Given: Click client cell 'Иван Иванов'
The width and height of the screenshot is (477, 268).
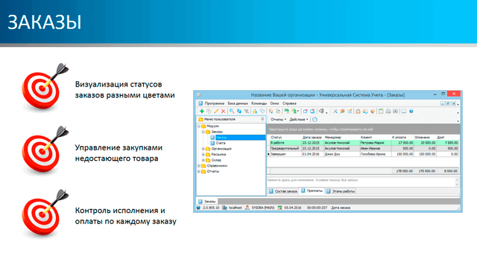Looking at the screenshot, I should (x=376, y=149).
